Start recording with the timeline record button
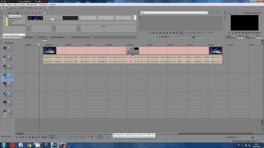 point(16,137)
